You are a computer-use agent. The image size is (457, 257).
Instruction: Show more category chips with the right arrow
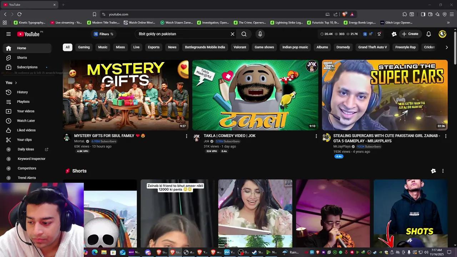[446, 47]
